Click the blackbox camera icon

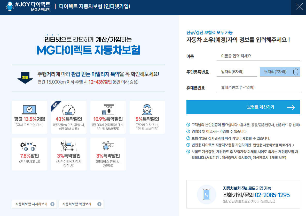108,146
